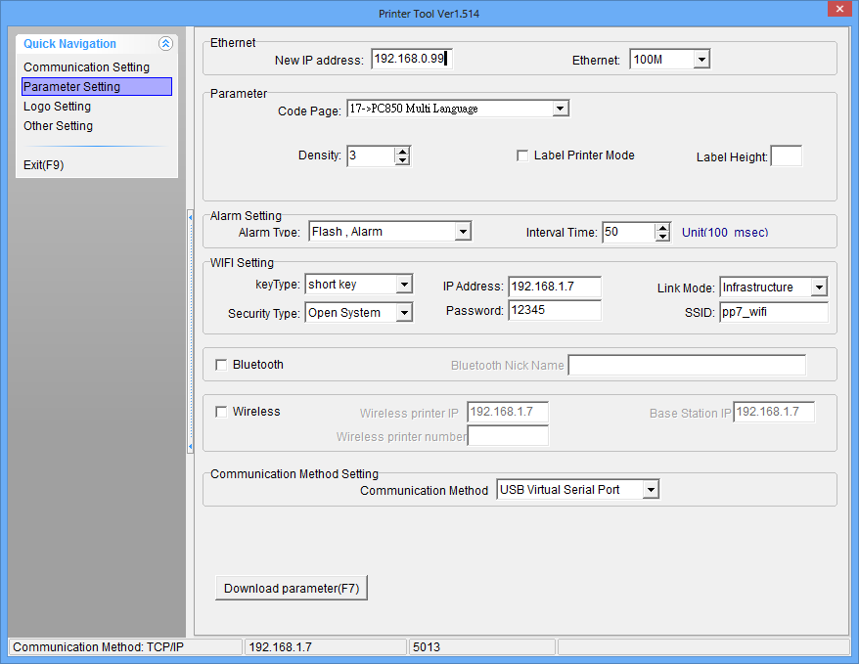Collapse the Quick Navigation panel chevron
This screenshot has height=664, width=859.
165,44
